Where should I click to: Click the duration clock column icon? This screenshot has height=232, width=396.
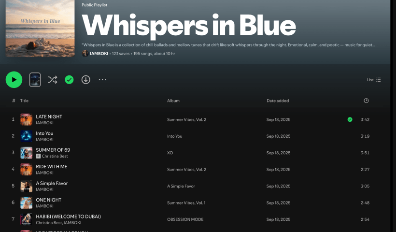(x=366, y=101)
